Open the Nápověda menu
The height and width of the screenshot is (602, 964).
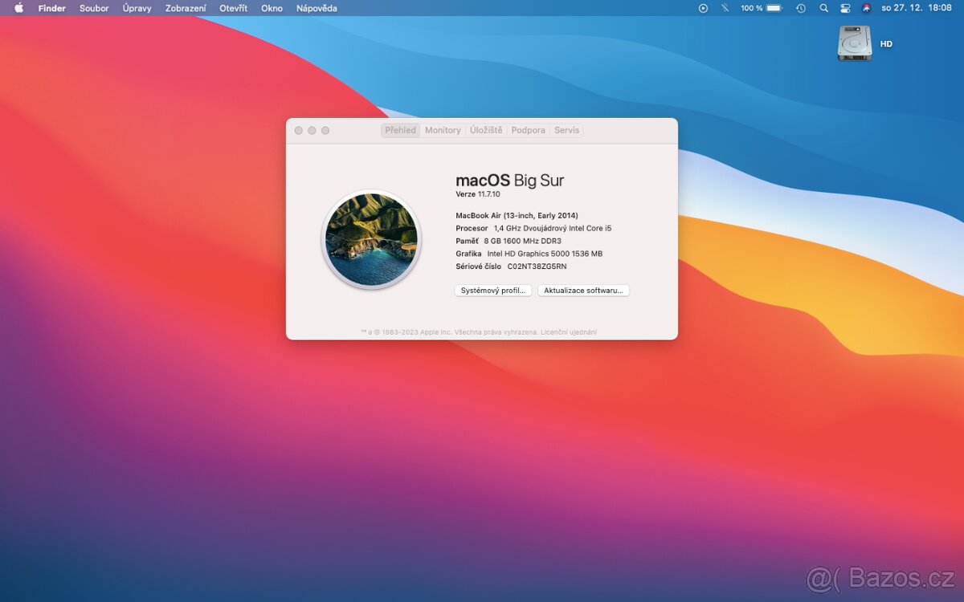tap(317, 8)
